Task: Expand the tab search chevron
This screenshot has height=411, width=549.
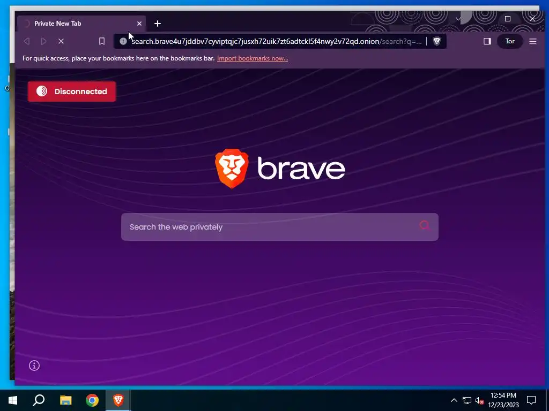Action: click(x=458, y=19)
